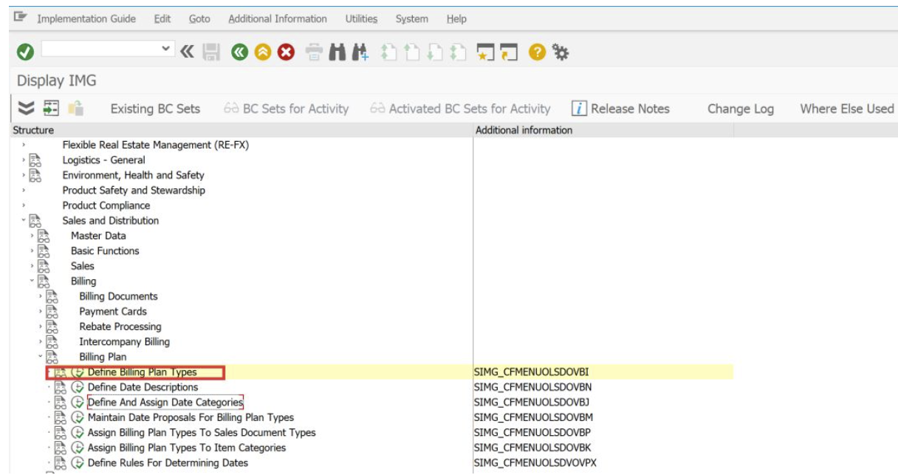This screenshot has height=475, width=898.
Task: Click the Find binoculars icon
Action: pos(337,52)
